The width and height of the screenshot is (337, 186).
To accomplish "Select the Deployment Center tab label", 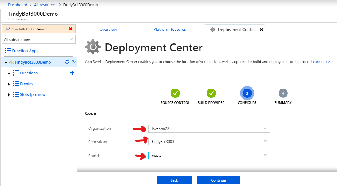I will 236,30.
